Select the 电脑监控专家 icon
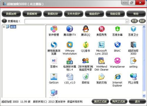The image size is (147, 106). (86, 61)
